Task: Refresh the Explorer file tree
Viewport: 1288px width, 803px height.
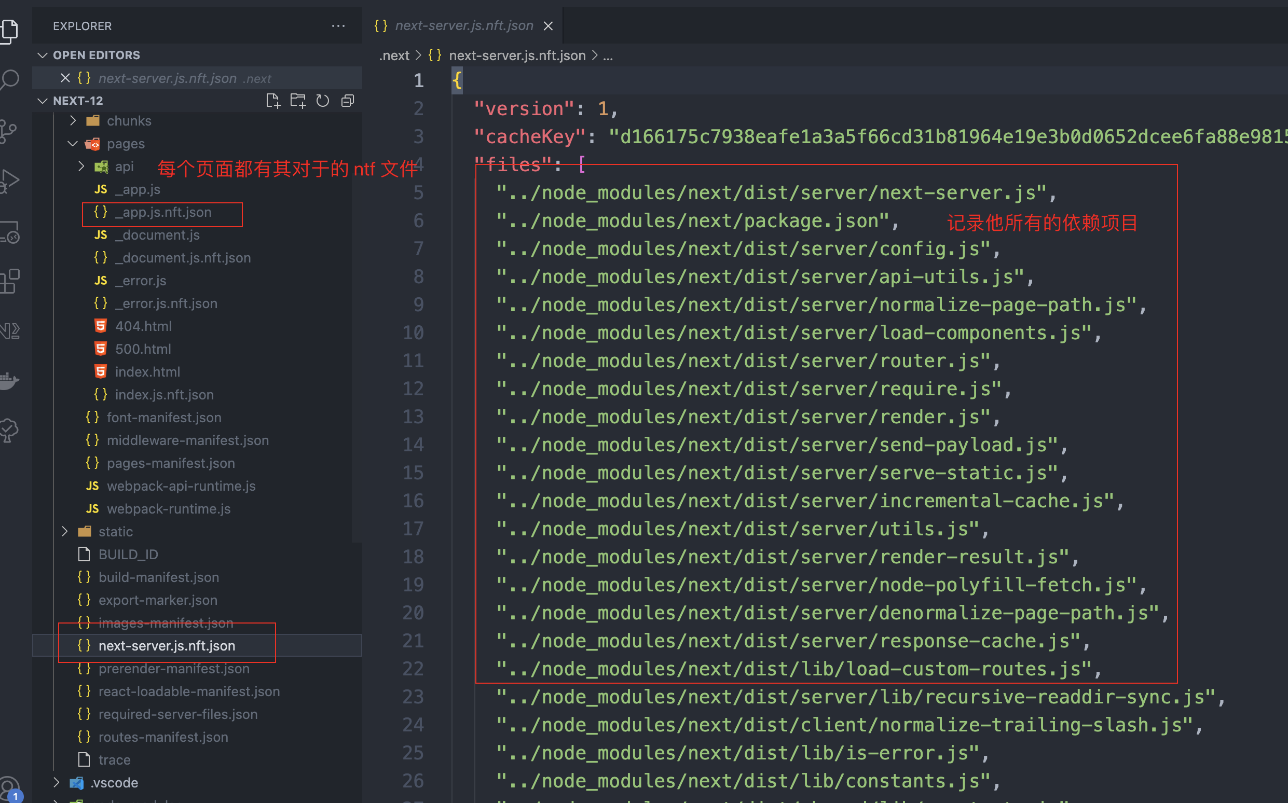Action: pos(322,101)
